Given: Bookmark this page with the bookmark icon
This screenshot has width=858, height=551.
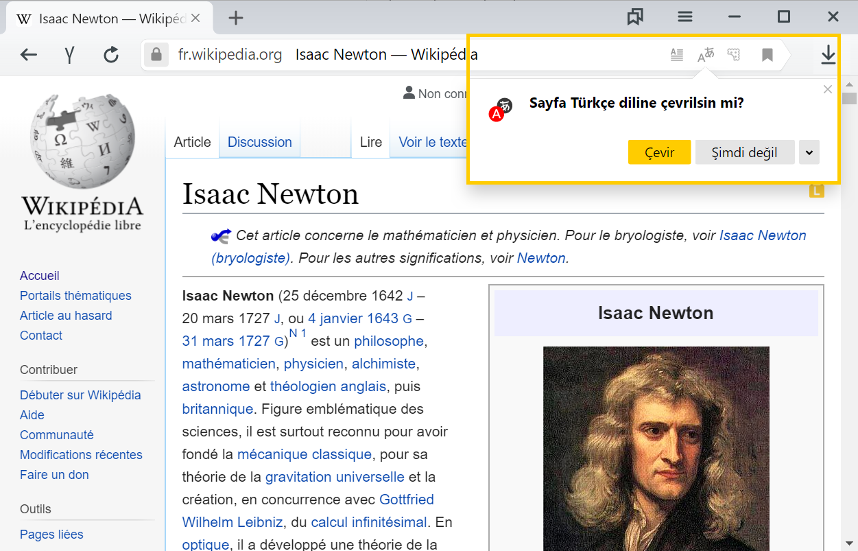Looking at the screenshot, I should pyautogui.click(x=767, y=55).
